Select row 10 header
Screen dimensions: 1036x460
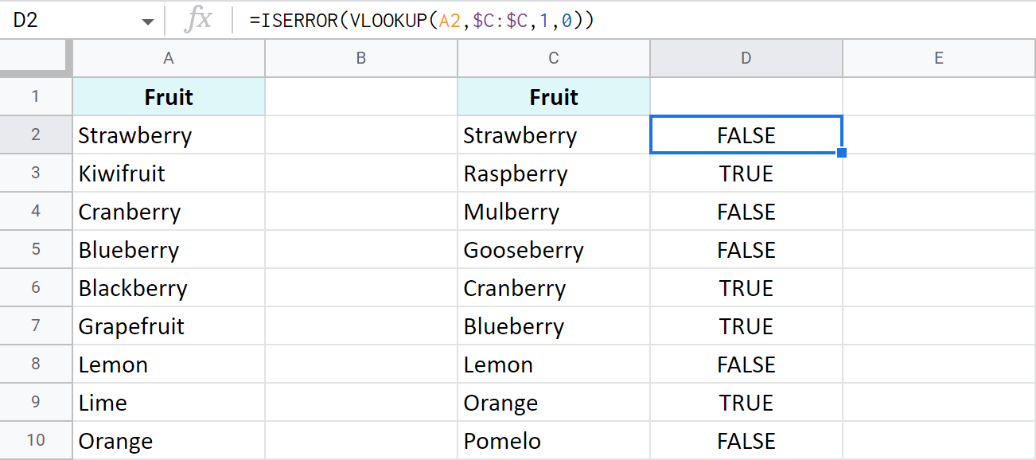pos(36,441)
